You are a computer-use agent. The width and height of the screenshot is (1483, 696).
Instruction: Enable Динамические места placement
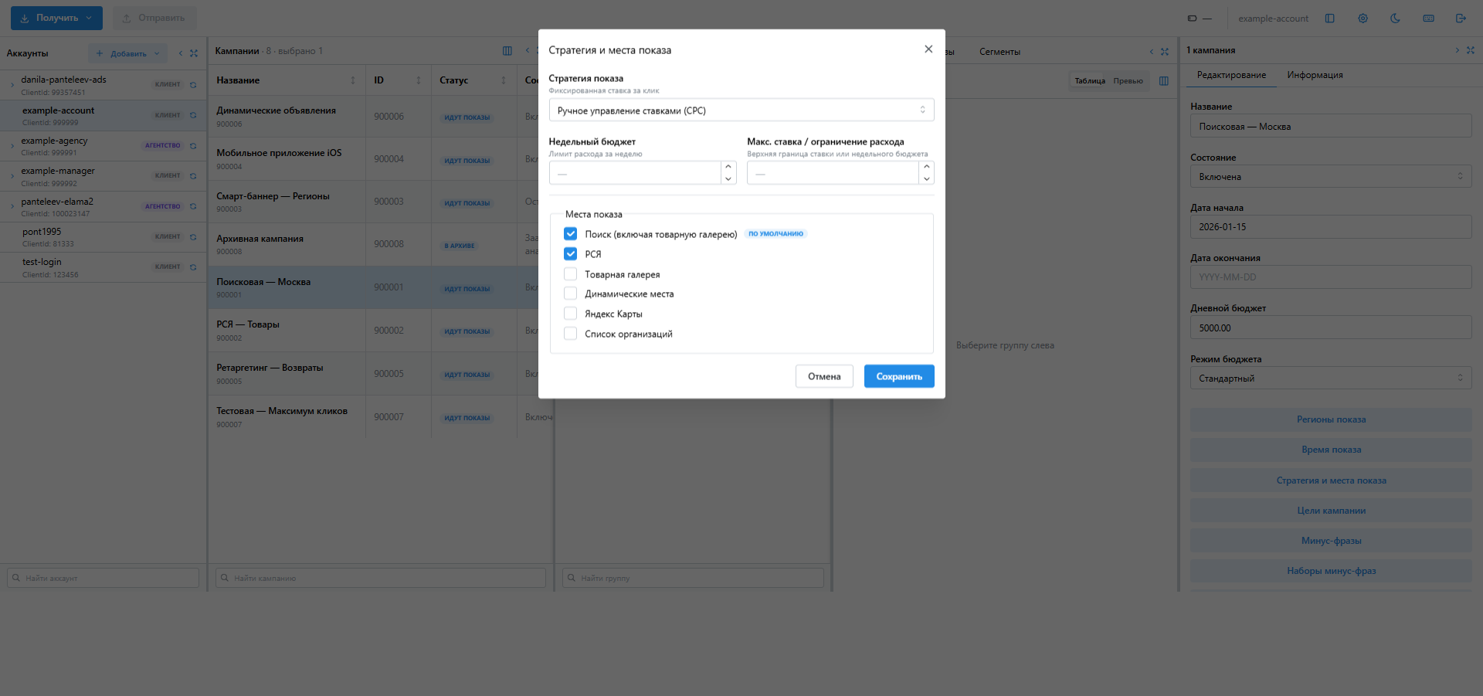point(570,294)
